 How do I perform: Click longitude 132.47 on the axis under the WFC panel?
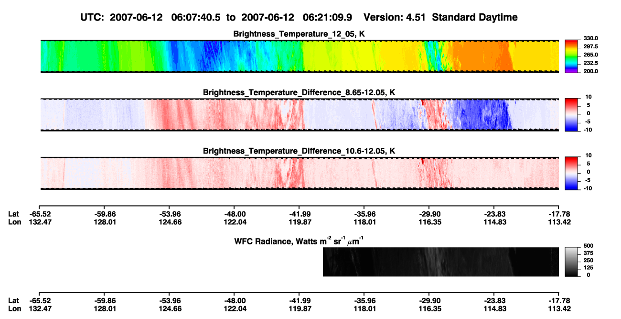coord(40,308)
